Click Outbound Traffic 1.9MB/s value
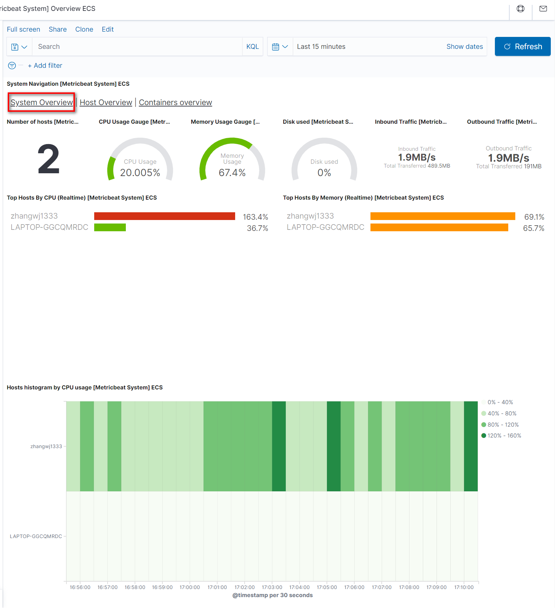Viewport: 555px width, 608px height. (x=509, y=158)
